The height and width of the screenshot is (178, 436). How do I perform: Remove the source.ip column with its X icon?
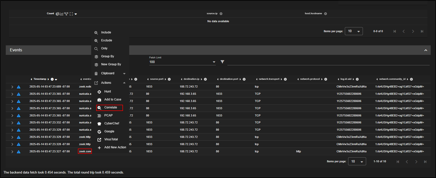click(221, 14)
